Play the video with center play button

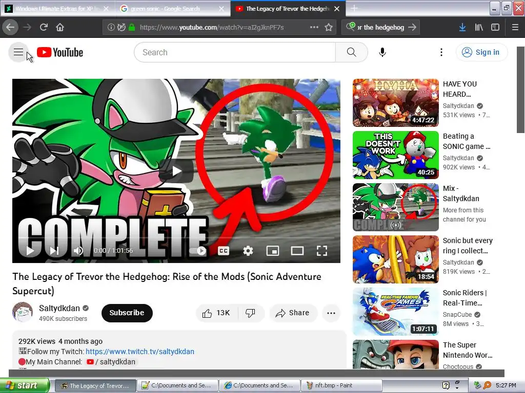pyautogui.click(x=176, y=171)
